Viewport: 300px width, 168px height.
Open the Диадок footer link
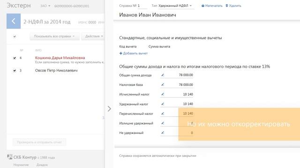click(42, 165)
